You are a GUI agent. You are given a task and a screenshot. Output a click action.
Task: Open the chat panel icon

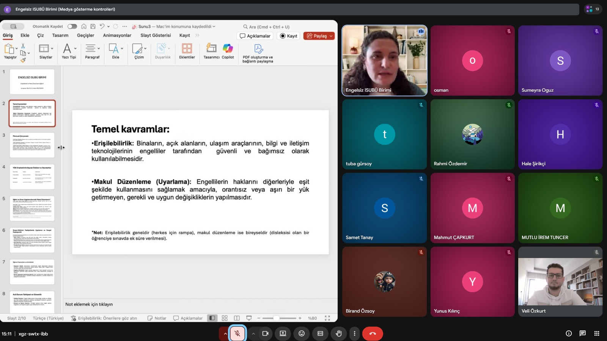(582, 333)
